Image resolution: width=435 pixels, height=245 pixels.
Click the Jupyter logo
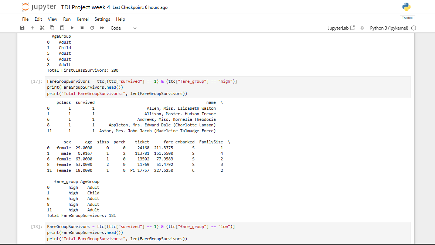(39, 7)
